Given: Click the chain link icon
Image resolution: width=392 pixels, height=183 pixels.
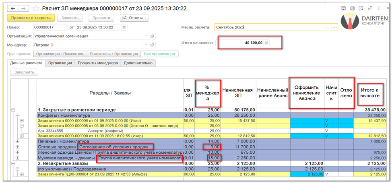Looking at the screenshot, I should point(370,8).
